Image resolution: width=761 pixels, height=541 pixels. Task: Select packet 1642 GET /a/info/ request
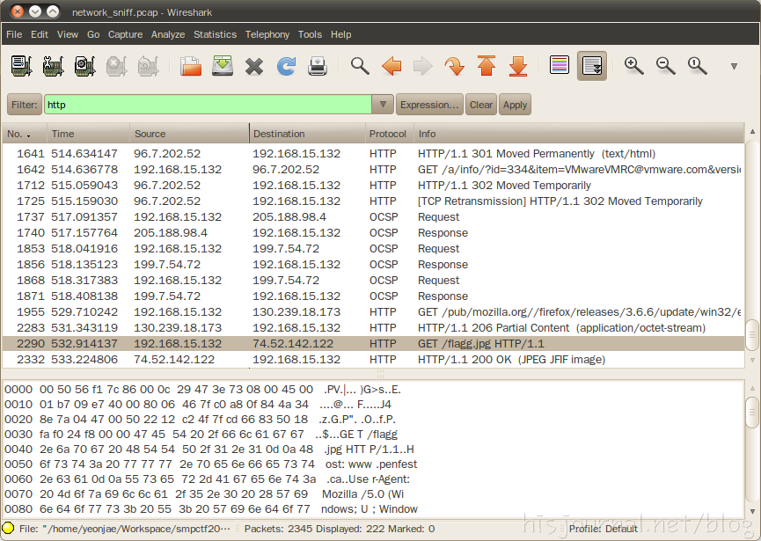(373, 169)
